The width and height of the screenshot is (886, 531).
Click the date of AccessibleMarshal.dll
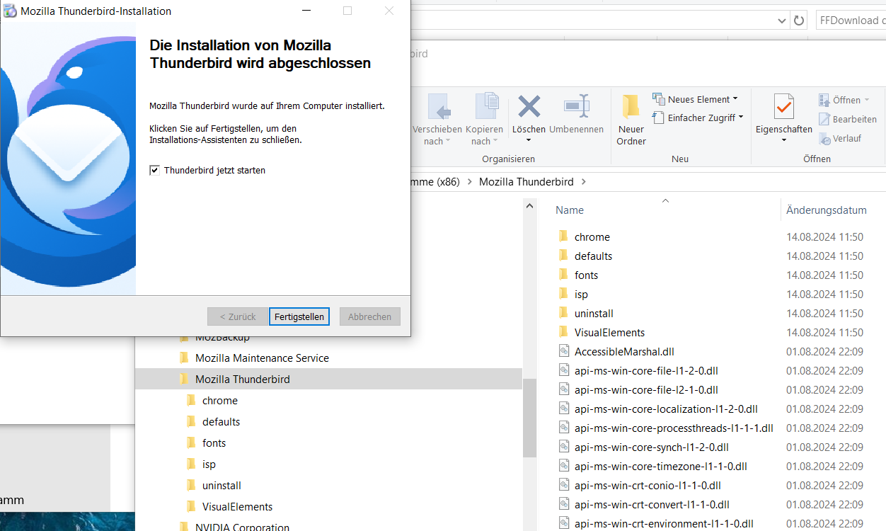coord(824,352)
